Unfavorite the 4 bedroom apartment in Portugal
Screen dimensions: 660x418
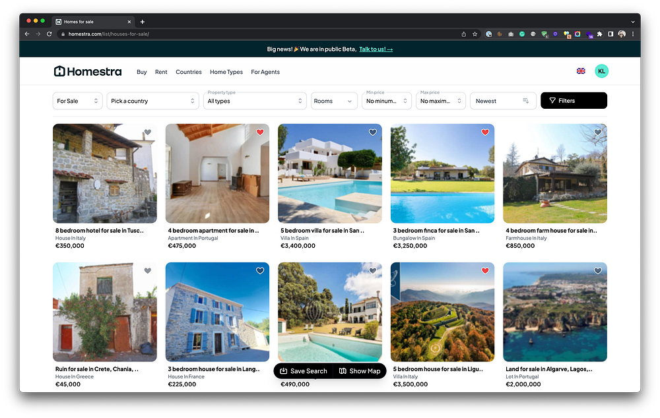pyautogui.click(x=260, y=132)
